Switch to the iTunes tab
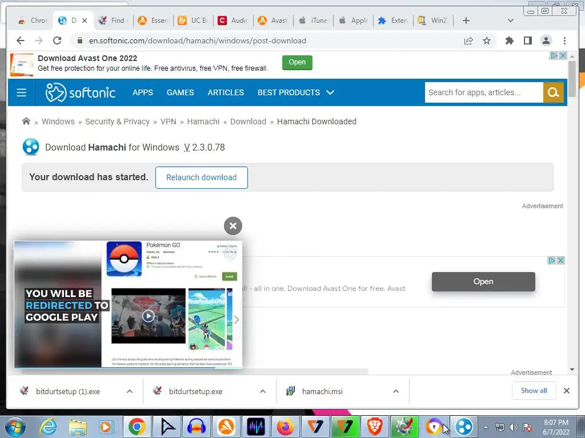The height and width of the screenshot is (438, 585). [314, 21]
